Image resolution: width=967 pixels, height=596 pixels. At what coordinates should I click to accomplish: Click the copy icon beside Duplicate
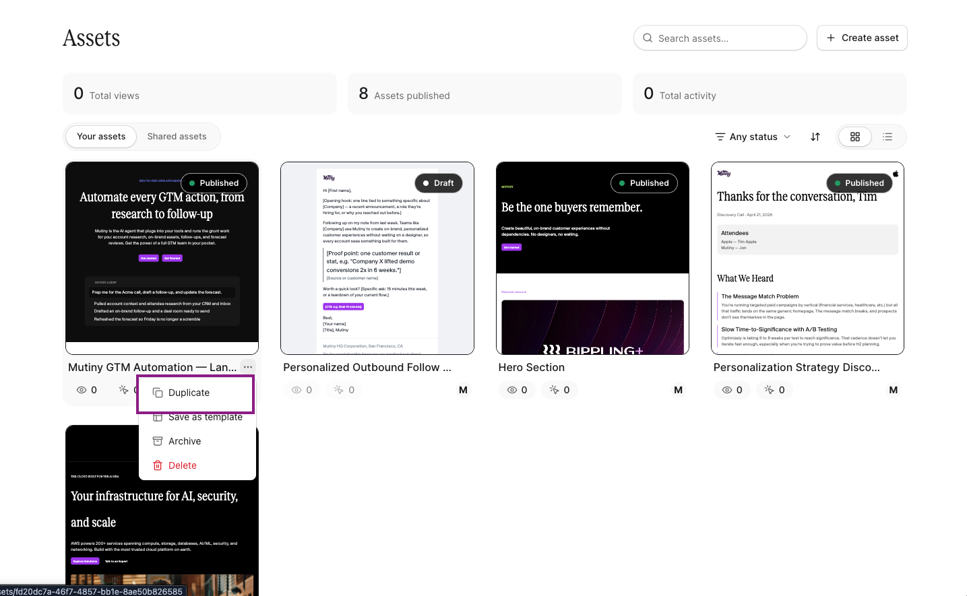[158, 393]
